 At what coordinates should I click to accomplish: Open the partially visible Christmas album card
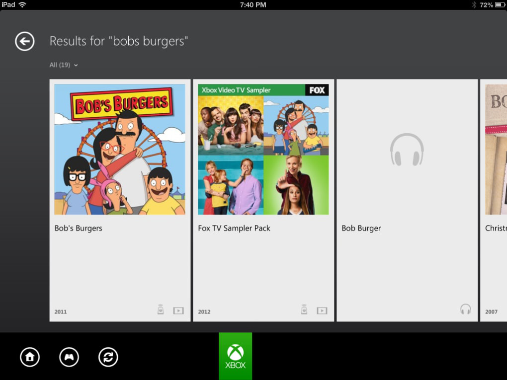click(494, 200)
